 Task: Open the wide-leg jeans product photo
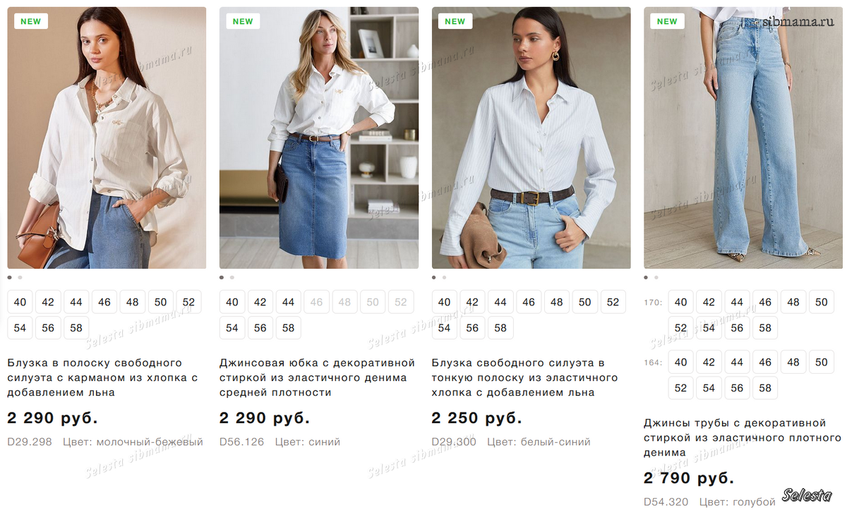click(743, 138)
